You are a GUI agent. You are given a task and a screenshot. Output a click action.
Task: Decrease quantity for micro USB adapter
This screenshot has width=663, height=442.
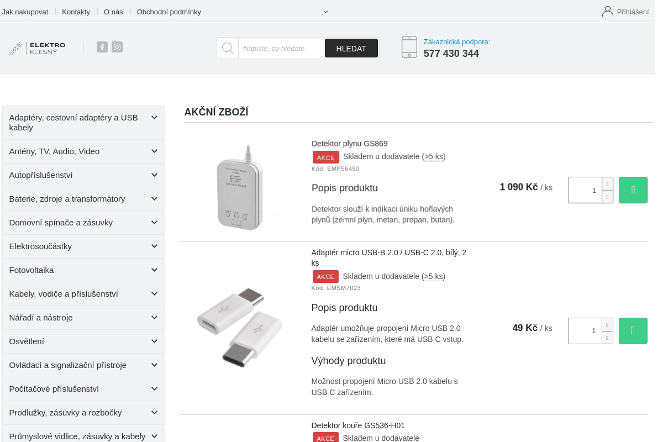click(608, 338)
